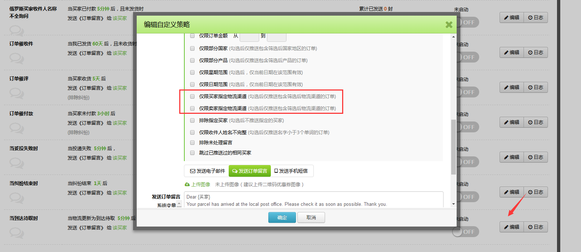Toggle the OFF switch for 当到达待取

pyautogui.click(x=466, y=232)
